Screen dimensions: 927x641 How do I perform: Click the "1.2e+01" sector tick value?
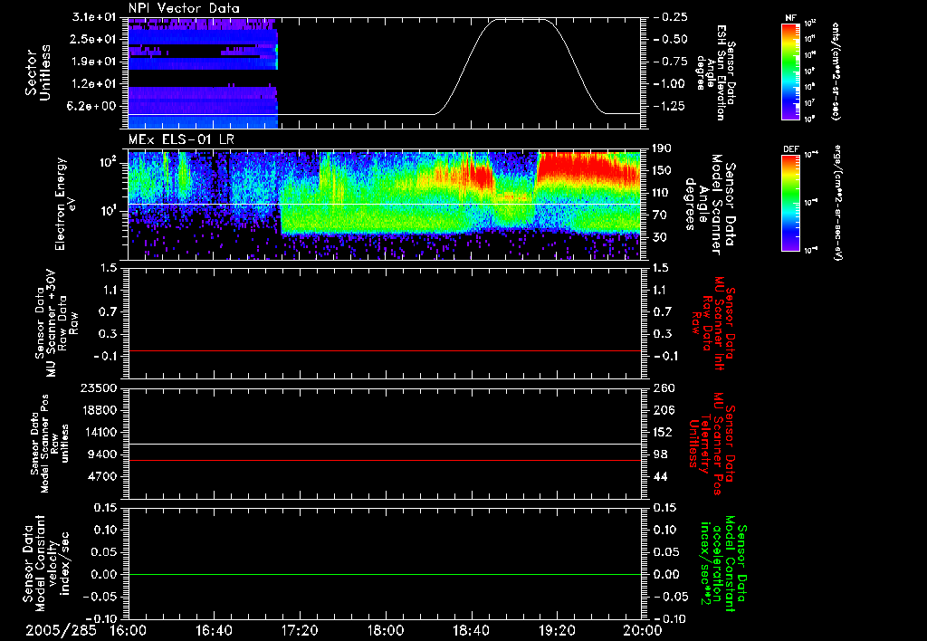pyautogui.click(x=94, y=84)
